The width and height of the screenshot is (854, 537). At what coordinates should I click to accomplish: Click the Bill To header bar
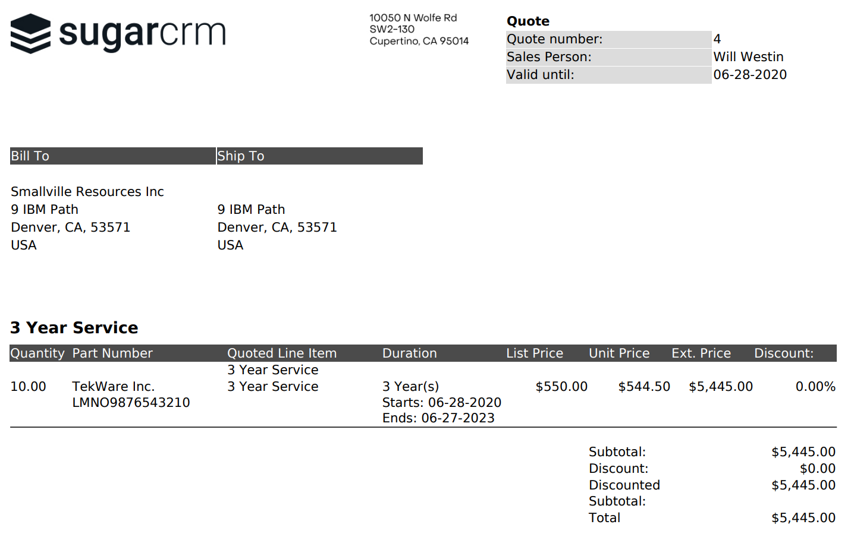click(x=112, y=156)
